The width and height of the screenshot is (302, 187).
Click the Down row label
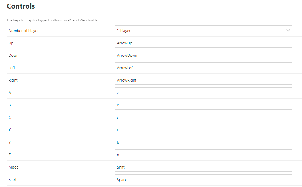(13, 55)
